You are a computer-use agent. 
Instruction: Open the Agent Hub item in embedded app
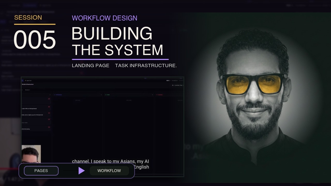[x=28, y=81]
